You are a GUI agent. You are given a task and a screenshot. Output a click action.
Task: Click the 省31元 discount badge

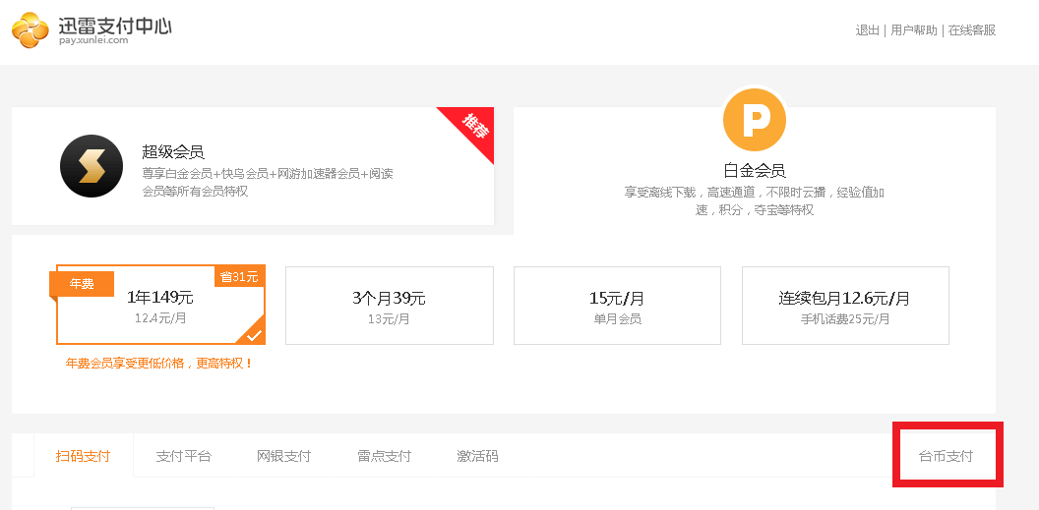[239, 276]
